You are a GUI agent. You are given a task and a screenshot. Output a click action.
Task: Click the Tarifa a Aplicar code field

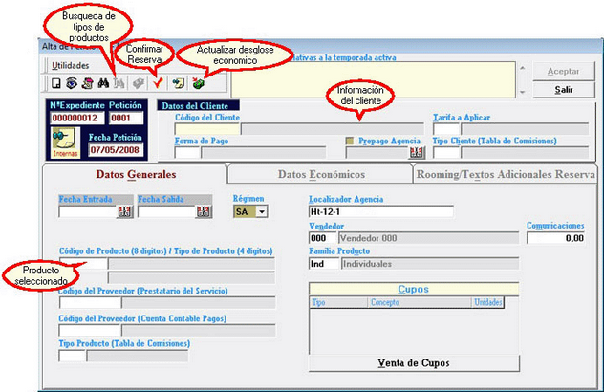(446, 129)
